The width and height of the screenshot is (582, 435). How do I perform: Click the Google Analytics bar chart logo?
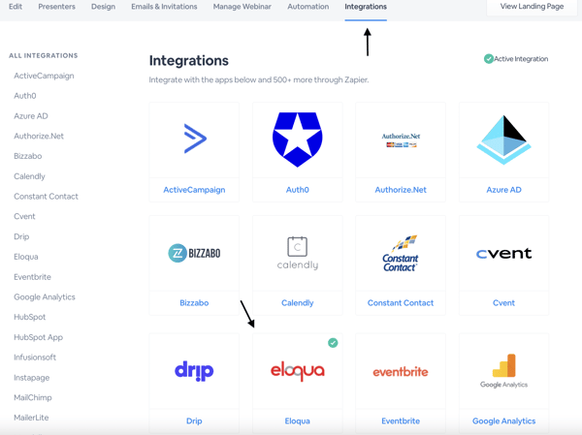tap(503, 371)
